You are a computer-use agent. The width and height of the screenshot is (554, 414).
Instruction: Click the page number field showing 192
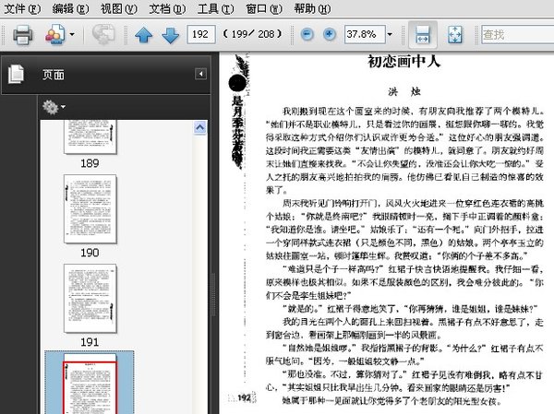pos(200,35)
